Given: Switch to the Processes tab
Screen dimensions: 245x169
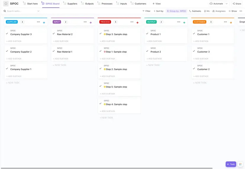Looking at the screenshot, I should coord(105,4).
